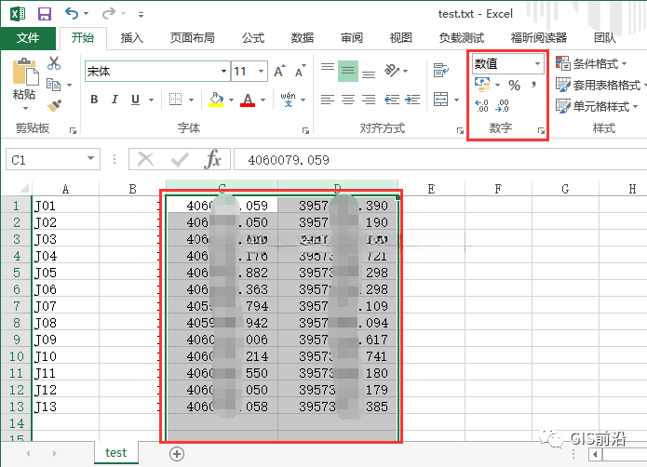Apply accounting number format
This screenshot has width=647, height=467.
pyautogui.click(x=482, y=85)
